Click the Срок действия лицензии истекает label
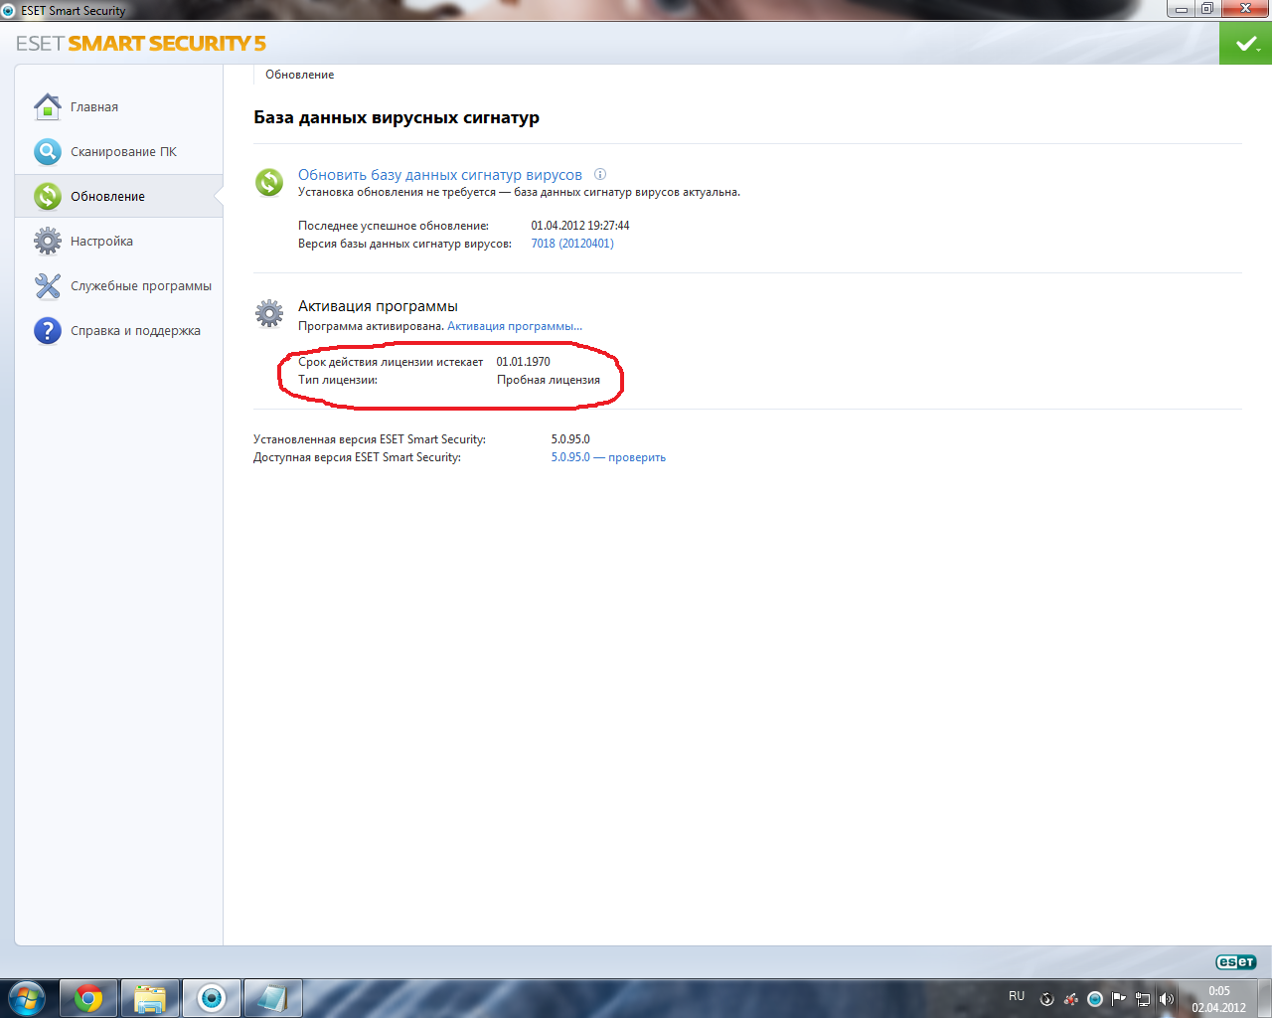 point(391,362)
